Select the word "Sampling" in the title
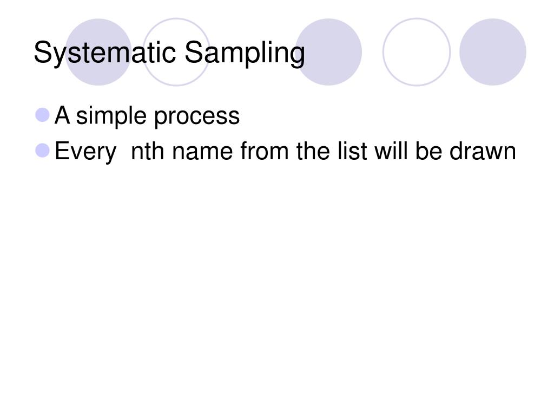Screen dimensions: 554x416 (x=245, y=53)
